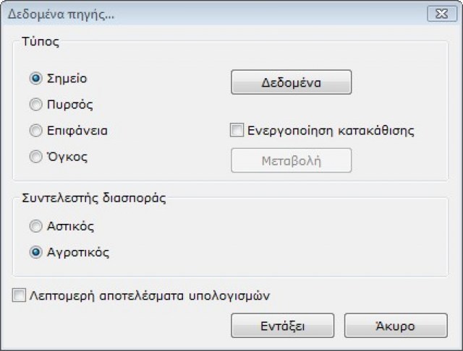
Task: Open the Δεδομένα data dialog
Action: pyautogui.click(x=291, y=82)
